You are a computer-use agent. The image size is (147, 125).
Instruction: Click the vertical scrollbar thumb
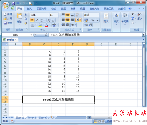coord(144,77)
